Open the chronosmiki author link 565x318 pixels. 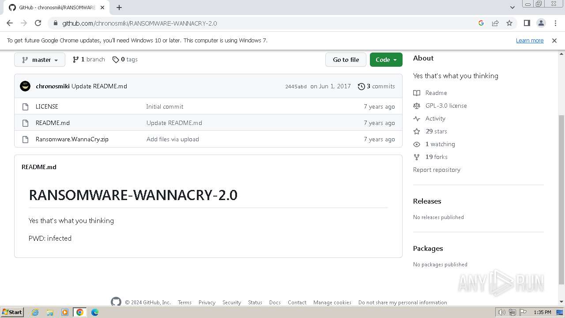53,86
